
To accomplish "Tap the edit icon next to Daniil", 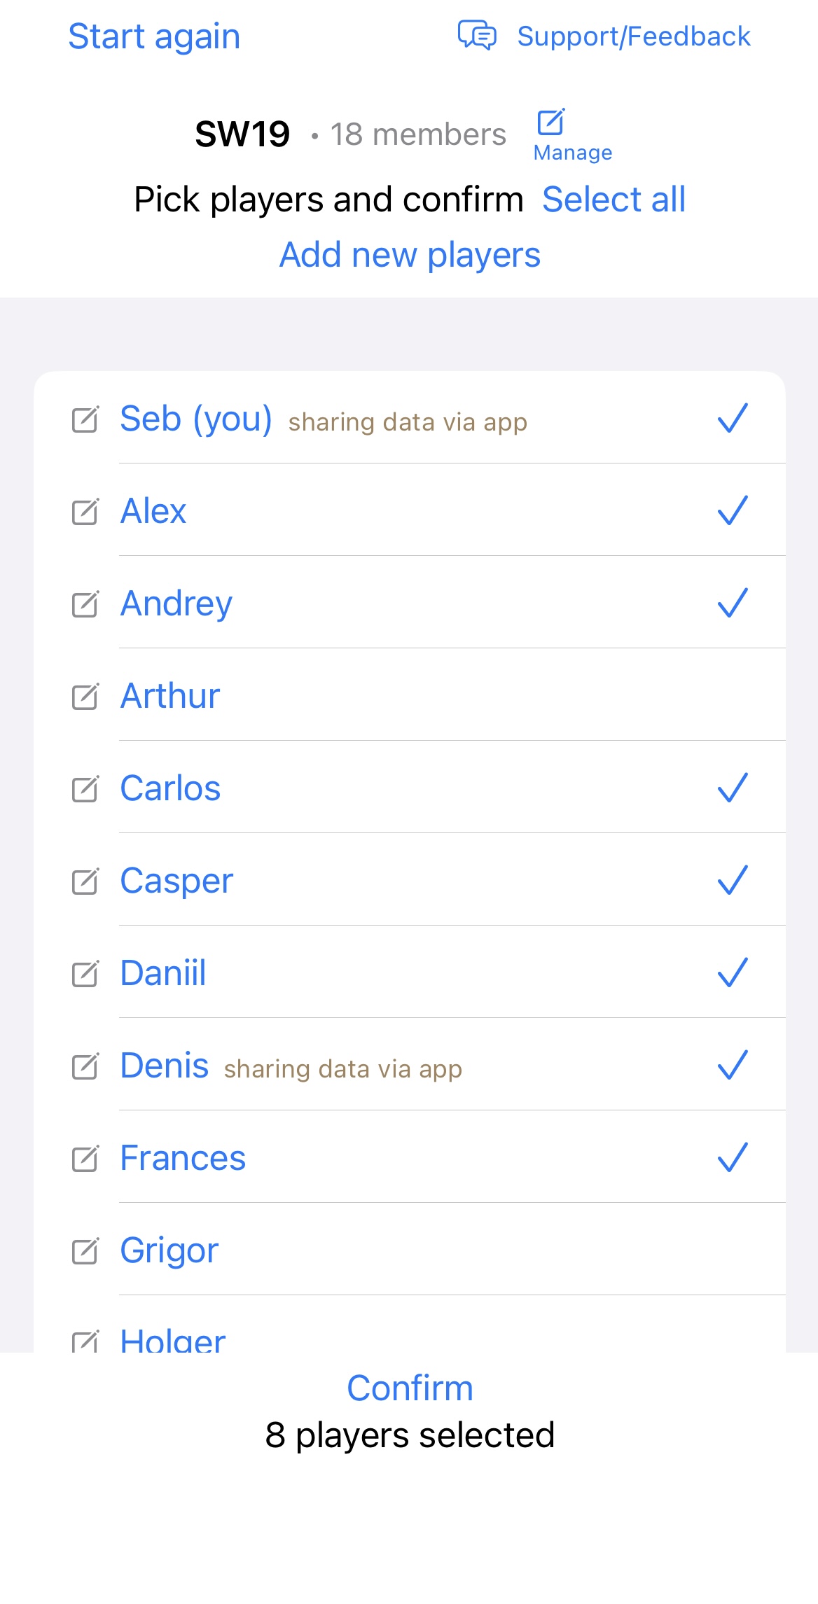I will pyautogui.click(x=85, y=973).
